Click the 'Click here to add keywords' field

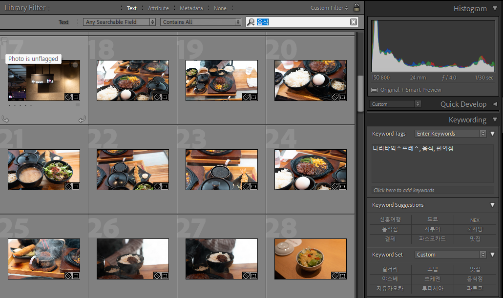tap(433, 190)
